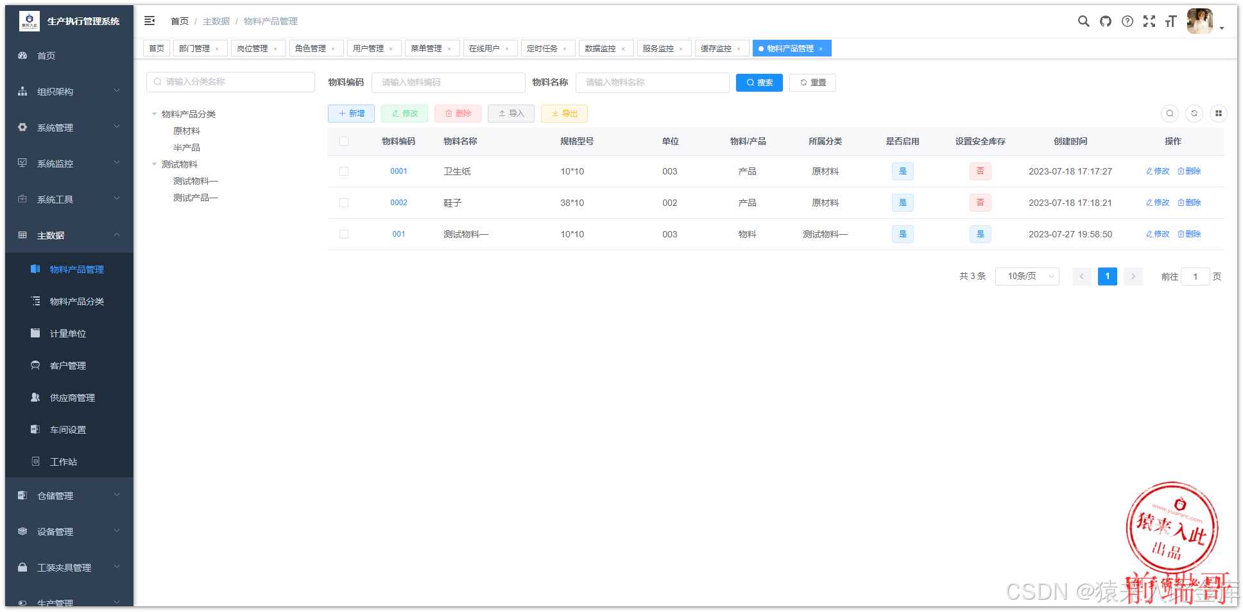The height and width of the screenshot is (612, 1243).
Task: Open the header search magnifier icon
Action: click(1083, 21)
